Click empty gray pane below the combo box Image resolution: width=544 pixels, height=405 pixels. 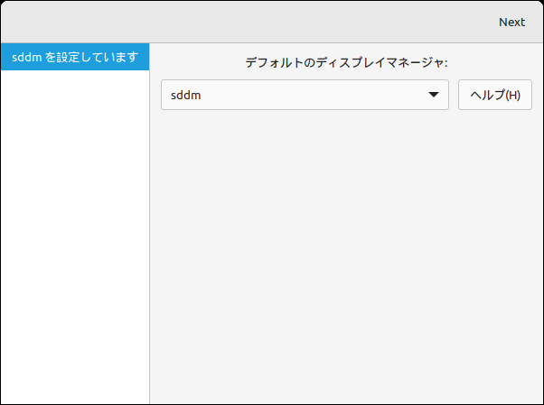(346, 256)
